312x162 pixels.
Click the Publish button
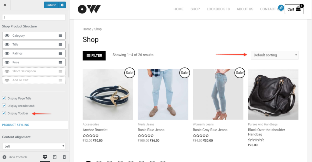(51, 5)
